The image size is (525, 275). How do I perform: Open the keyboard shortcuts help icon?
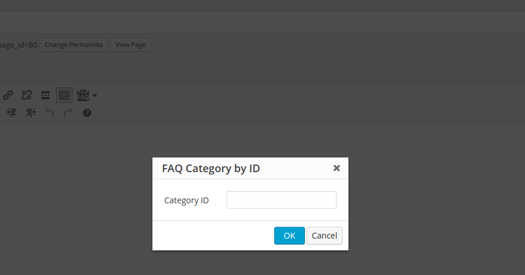(x=87, y=113)
